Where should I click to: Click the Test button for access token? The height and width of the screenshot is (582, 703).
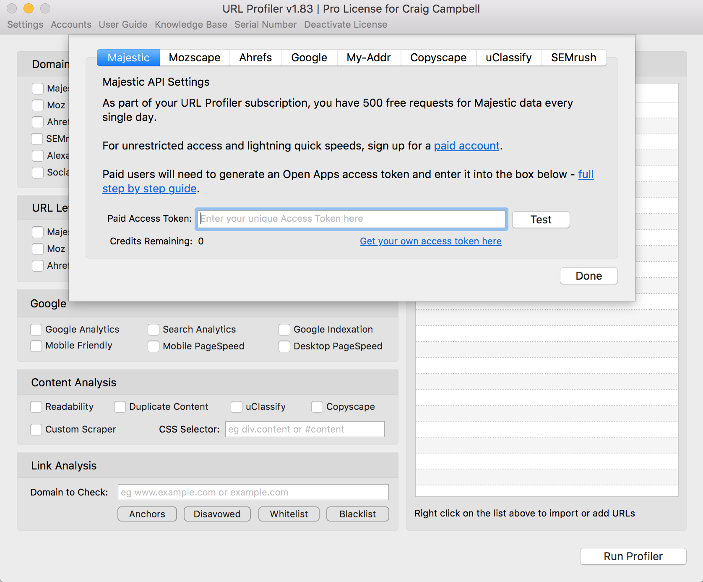[541, 220]
